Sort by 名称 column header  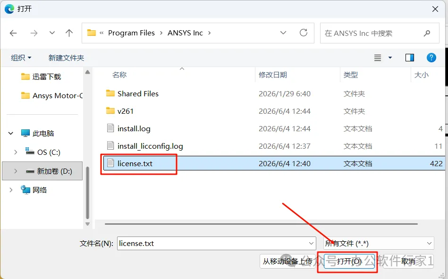click(119, 75)
